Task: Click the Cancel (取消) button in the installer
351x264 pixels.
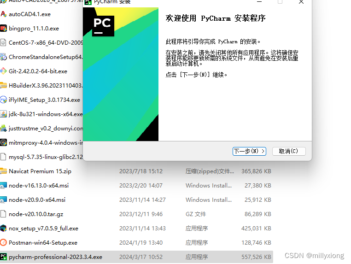Action: coord(289,152)
